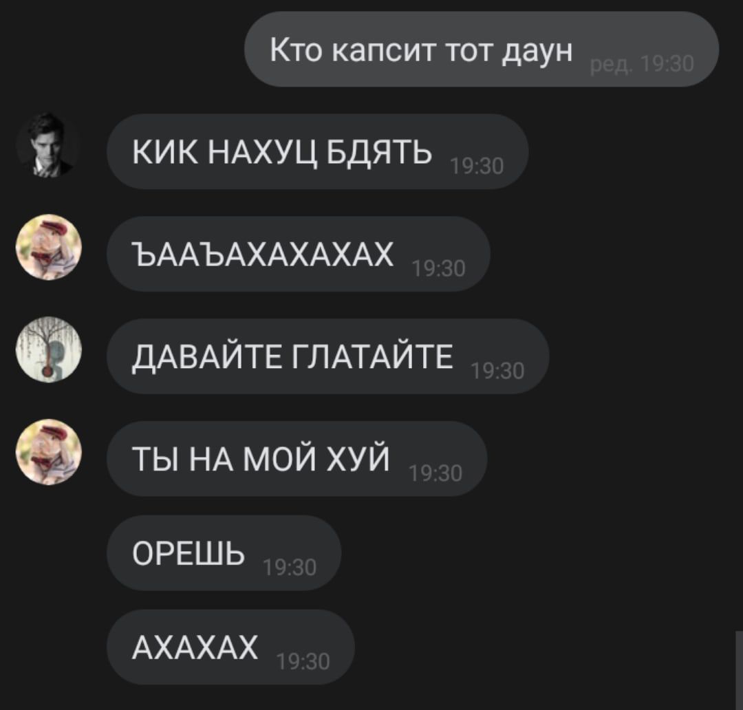Open the dark-haired man's profile avatar
This screenshot has height=710, width=743.
coord(48,145)
